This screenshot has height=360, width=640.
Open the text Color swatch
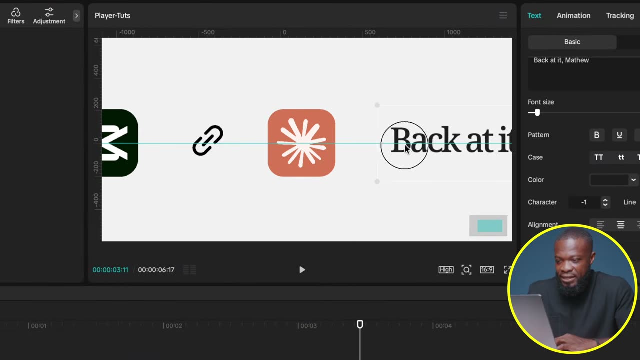tap(609, 180)
